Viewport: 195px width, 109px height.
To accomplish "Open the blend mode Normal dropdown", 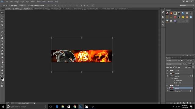I will point(174,64).
